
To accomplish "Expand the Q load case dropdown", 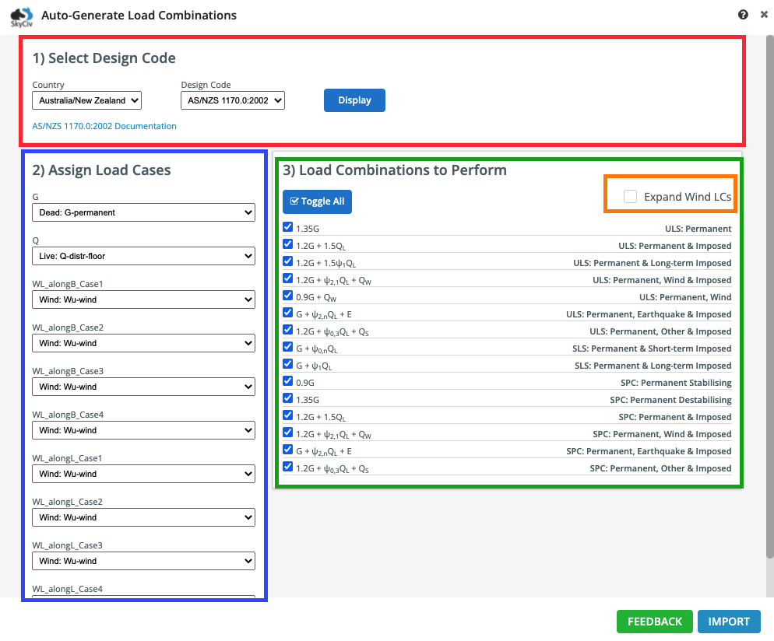I will pos(143,256).
